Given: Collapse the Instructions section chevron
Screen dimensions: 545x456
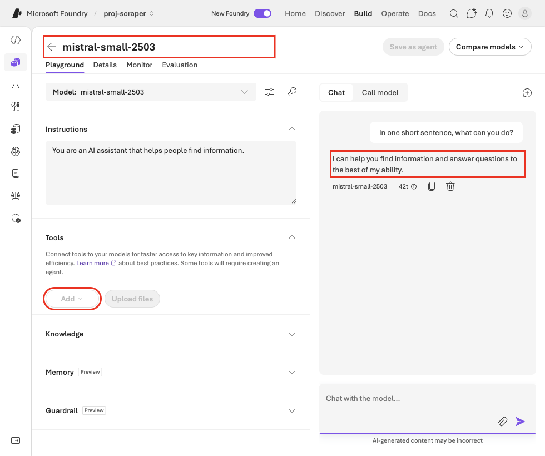Looking at the screenshot, I should click(x=292, y=129).
